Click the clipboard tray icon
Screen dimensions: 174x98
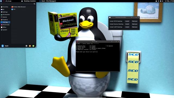(161, 1)
